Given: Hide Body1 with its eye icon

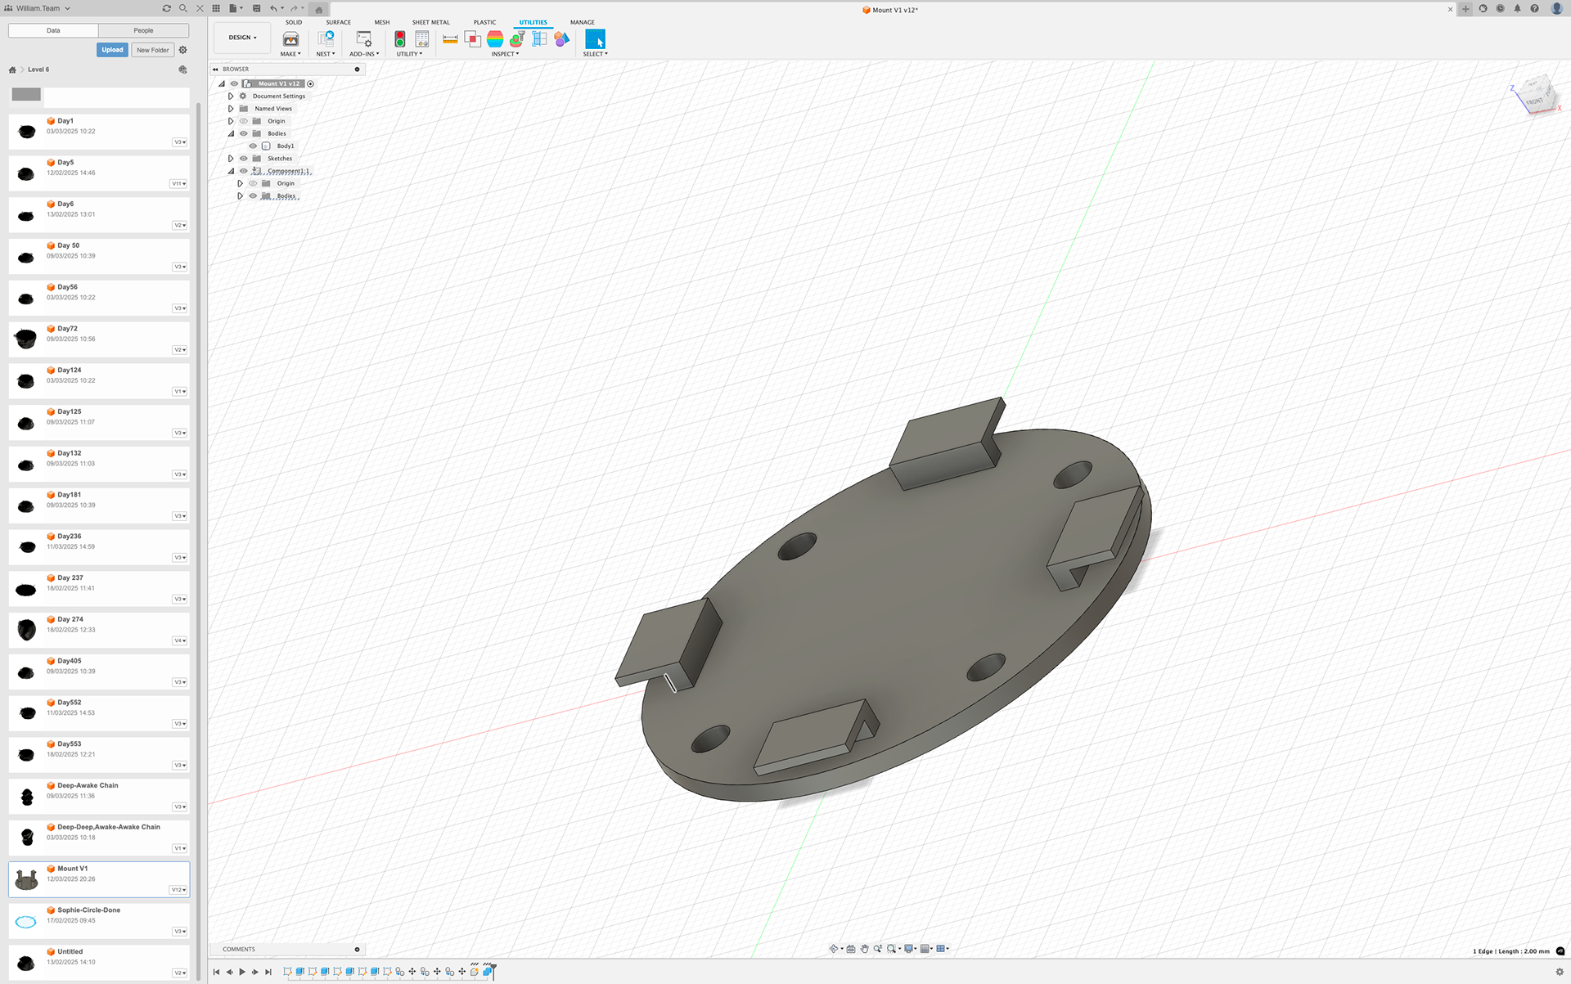Looking at the screenshot, I should (x=253, y=146).
